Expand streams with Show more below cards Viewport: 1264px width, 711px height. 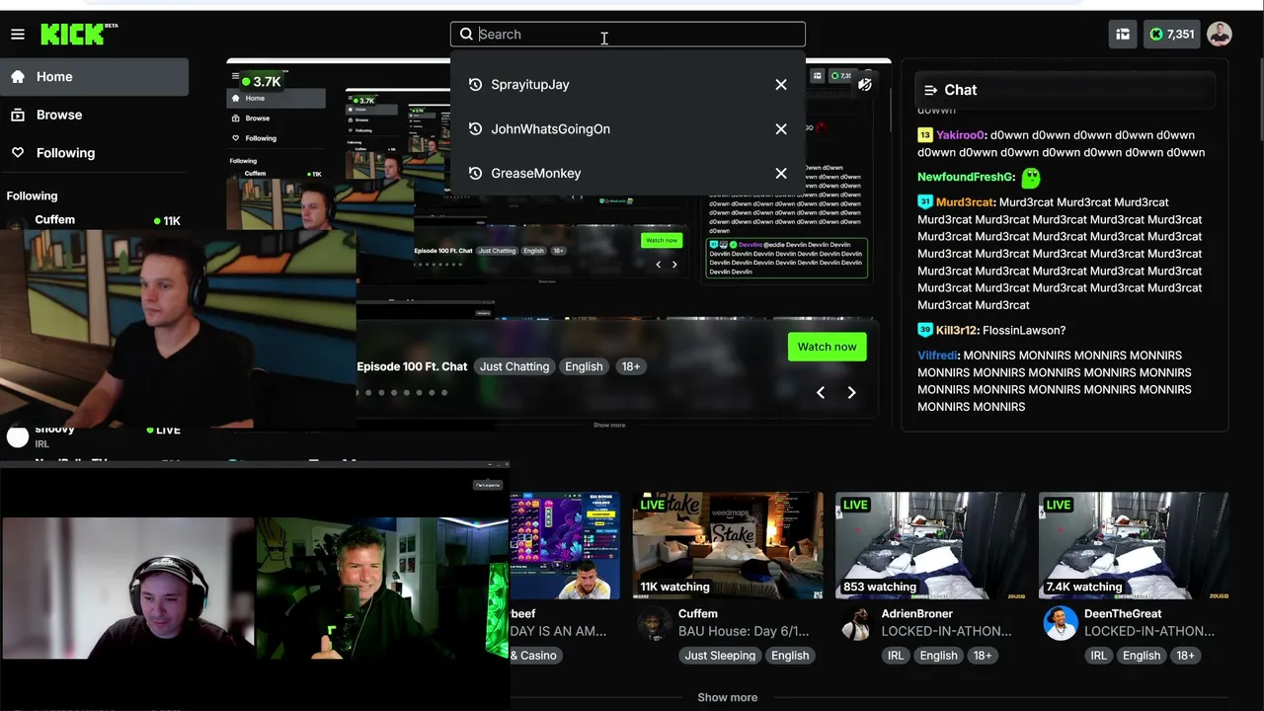[x=728, y=697]
